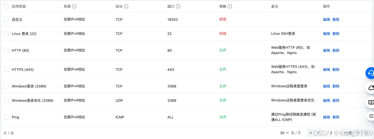Screen dimensions: 374x139
Task: Open the cloud assistant floating icon
Action: tap(371, 88)
